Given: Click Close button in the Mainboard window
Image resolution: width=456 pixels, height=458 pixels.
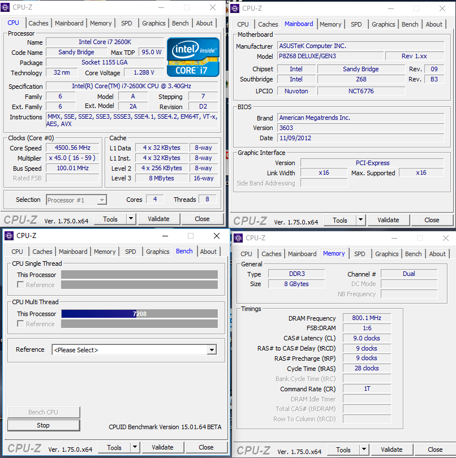Looking at the screenshot, I should point(432,221).
